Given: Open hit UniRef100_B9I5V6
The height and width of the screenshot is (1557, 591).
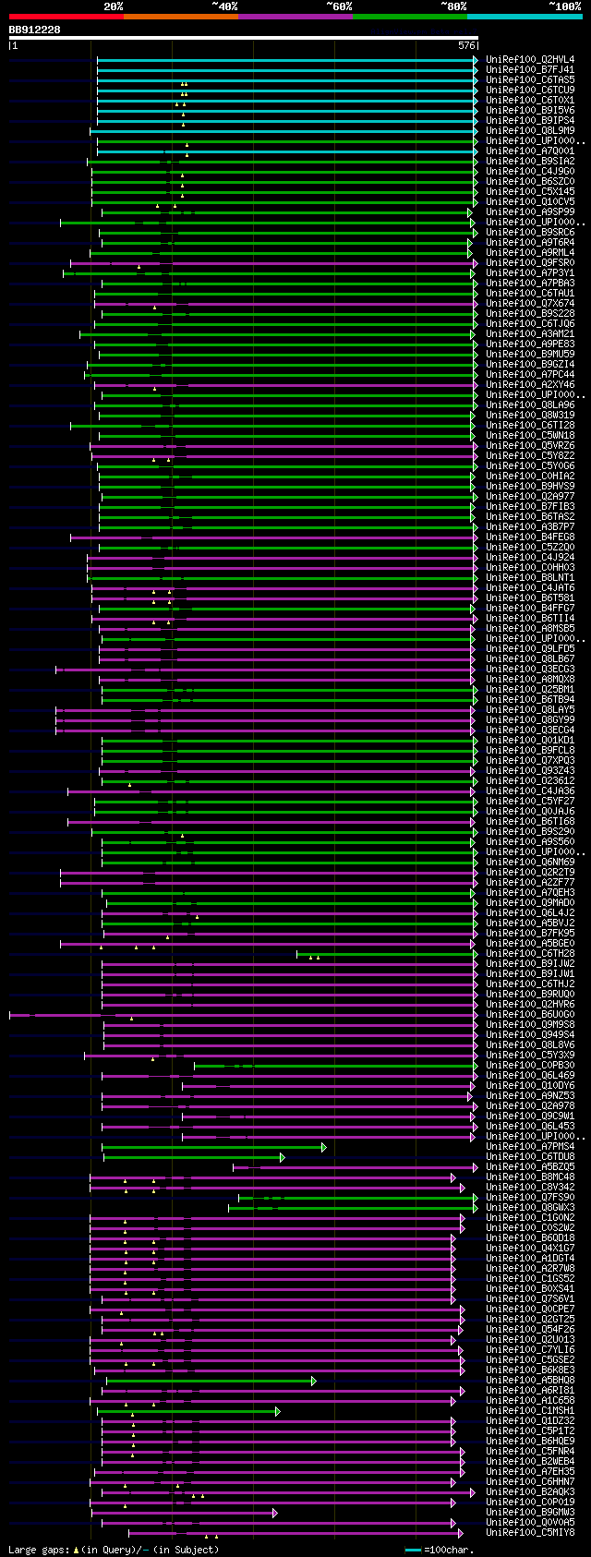Looking at the screenshot, I should pos(530,110).
